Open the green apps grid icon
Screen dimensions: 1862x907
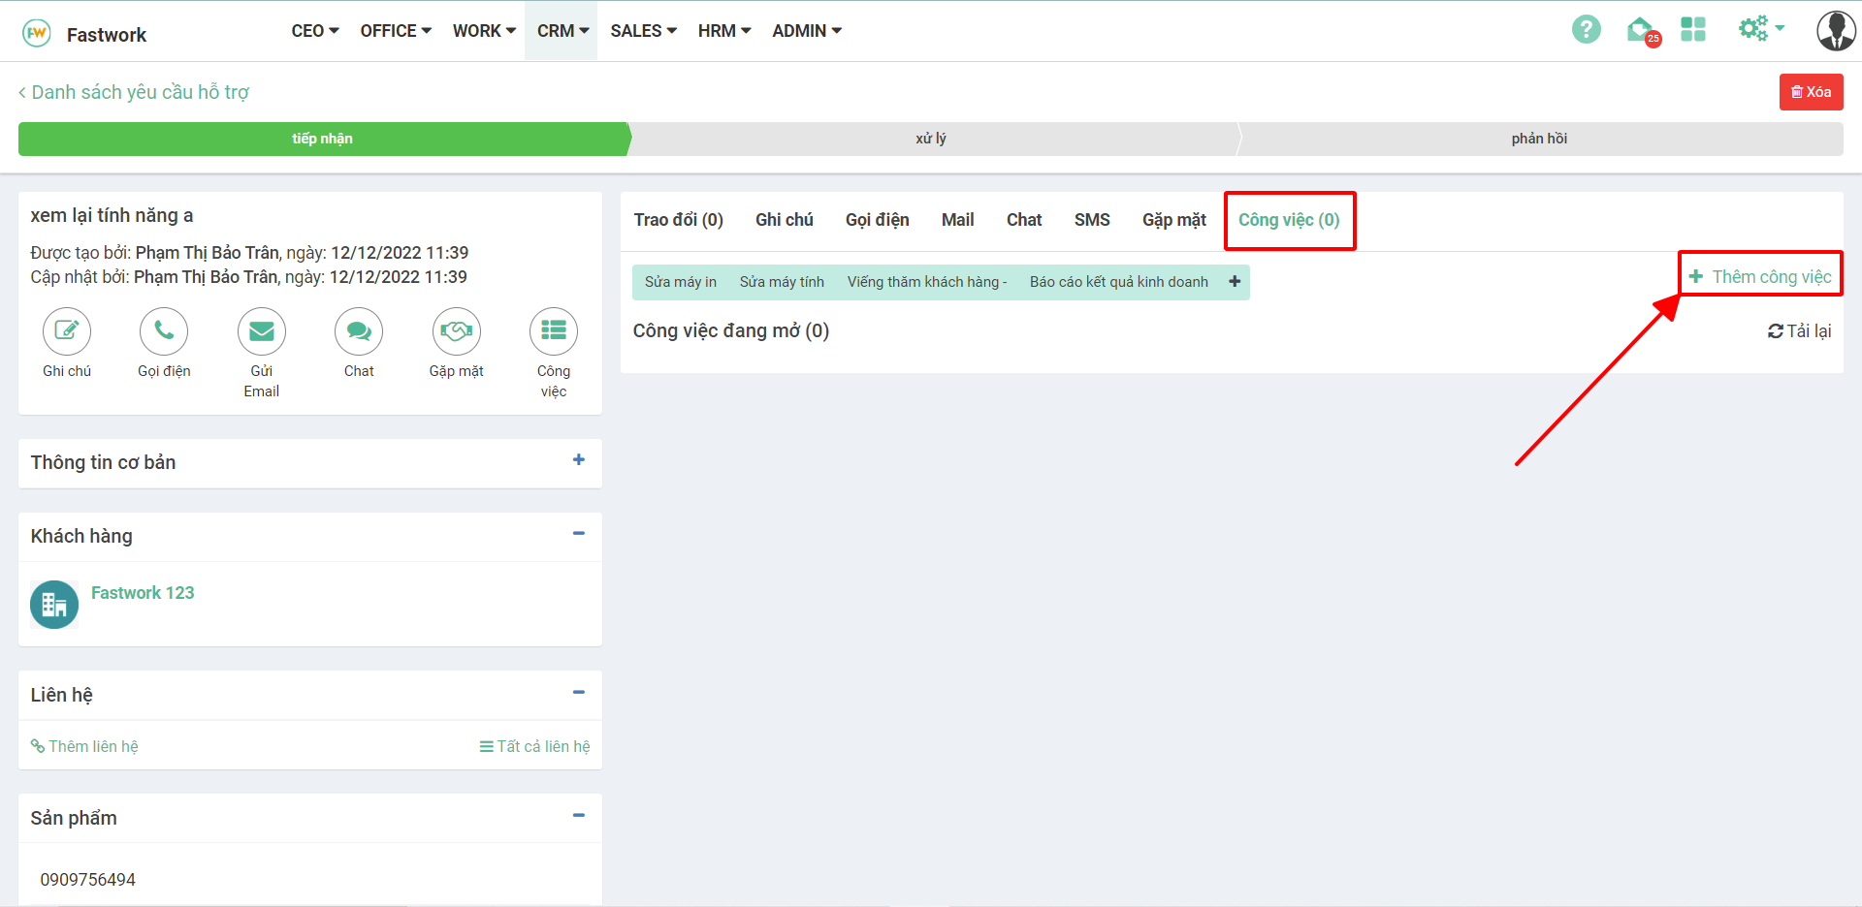click(x=1693, y=30)
